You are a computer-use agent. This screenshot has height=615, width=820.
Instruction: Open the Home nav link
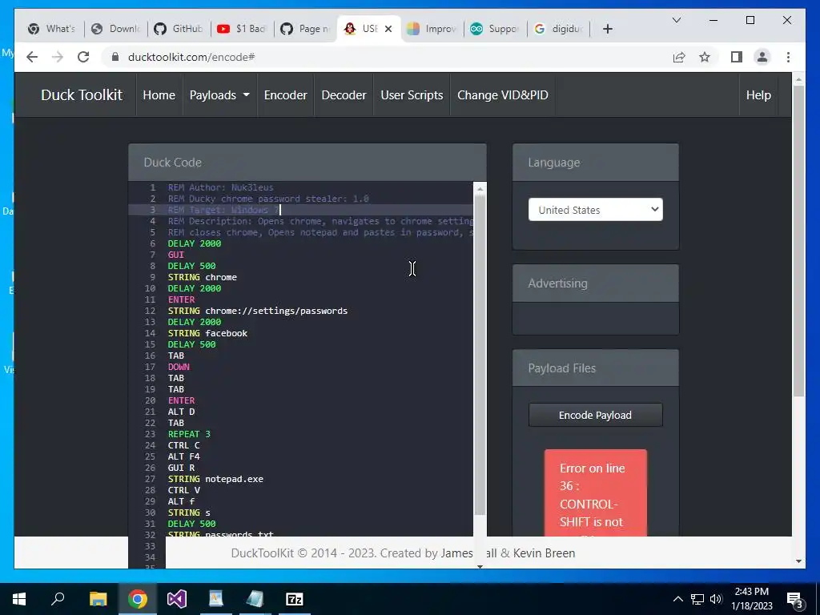[159, 95]
